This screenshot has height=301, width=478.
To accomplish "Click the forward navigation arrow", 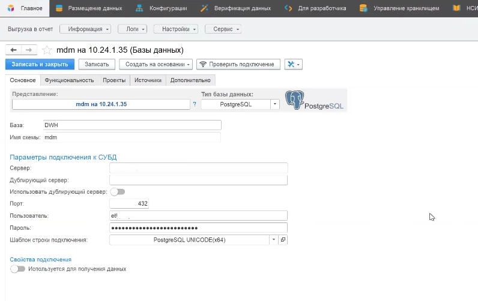I will (x=28, y=50).
